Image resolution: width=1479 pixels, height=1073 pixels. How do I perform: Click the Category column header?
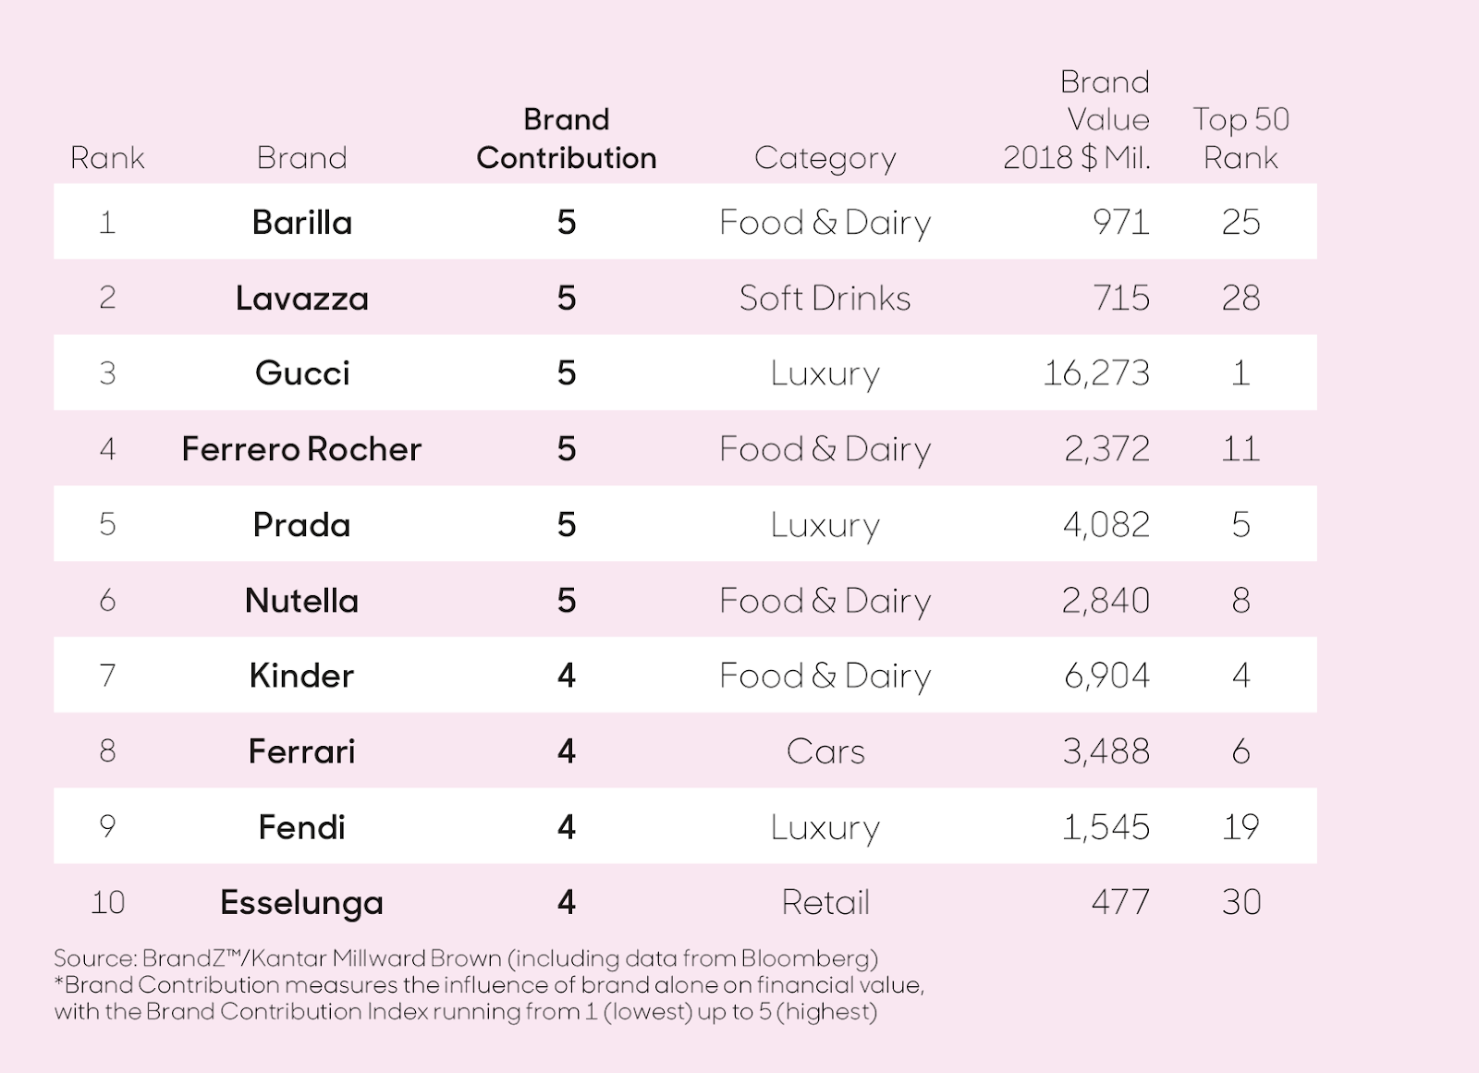tap(825, 159)
